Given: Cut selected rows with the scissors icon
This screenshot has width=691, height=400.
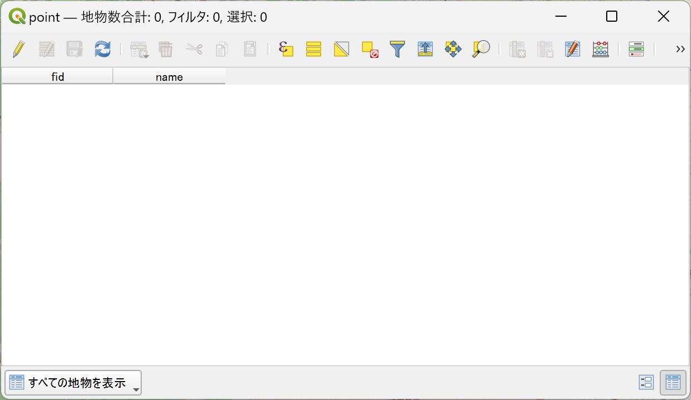Looking at the screenshot, I should click(x=194, y=49).
